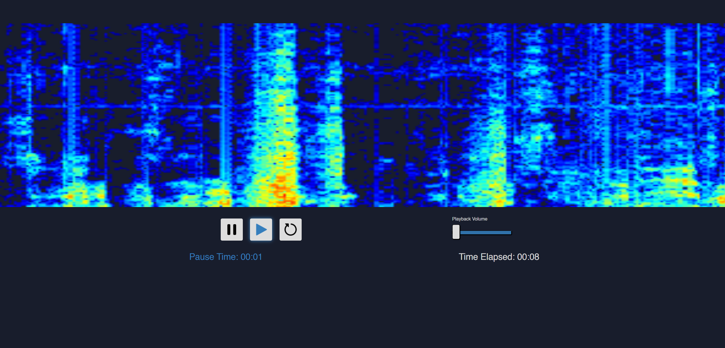This screenshot has height=348, width=725.
Task: Click the Playback Volume label
Action: 470,219
